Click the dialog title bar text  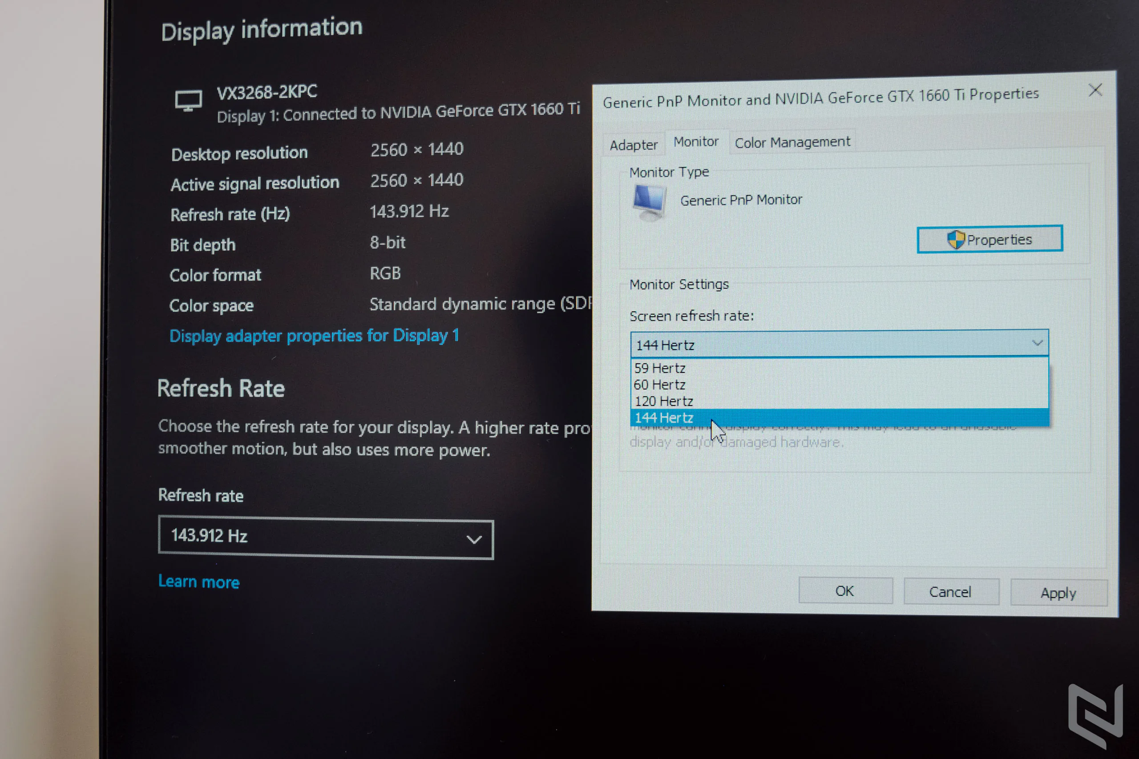[821, 98]
